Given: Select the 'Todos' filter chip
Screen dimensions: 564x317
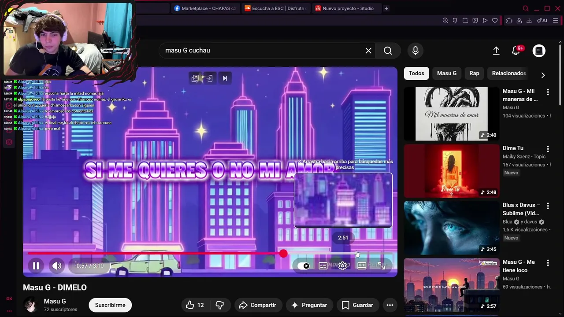Looking at the screenshot, I should [x=416, y=73].
